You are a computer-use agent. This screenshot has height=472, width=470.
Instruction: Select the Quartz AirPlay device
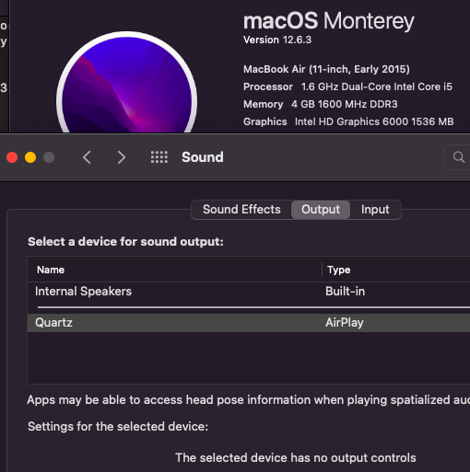tap(249, 323)
